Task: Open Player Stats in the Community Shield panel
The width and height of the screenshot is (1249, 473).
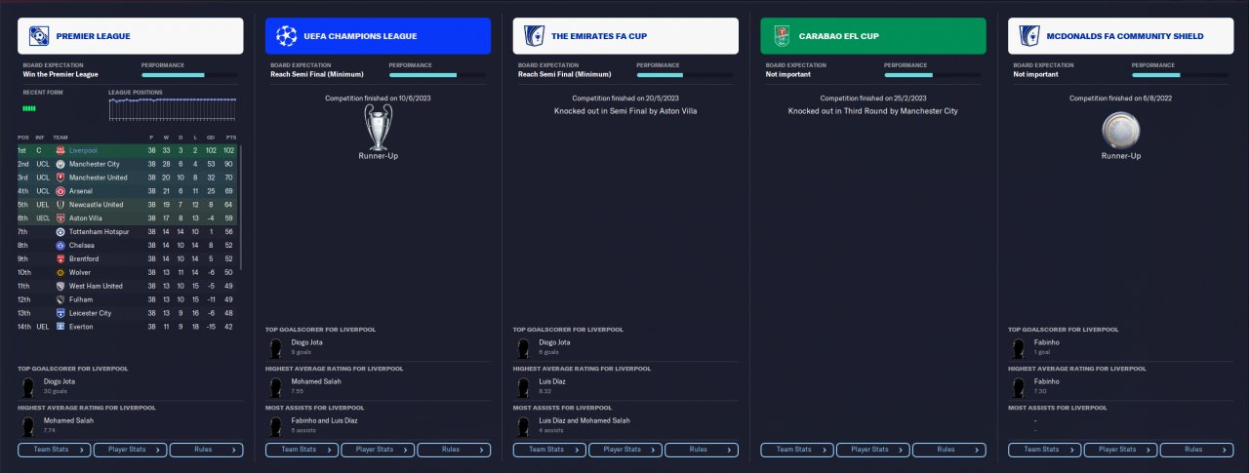Action: tap(1121, 450)
